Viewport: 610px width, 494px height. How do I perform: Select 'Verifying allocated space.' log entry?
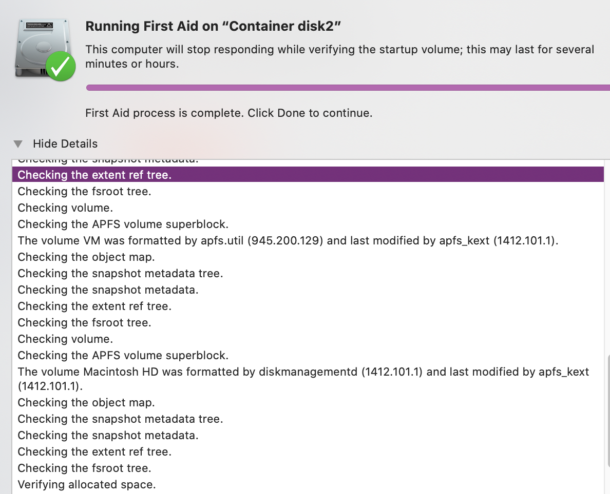click(87, 485)
